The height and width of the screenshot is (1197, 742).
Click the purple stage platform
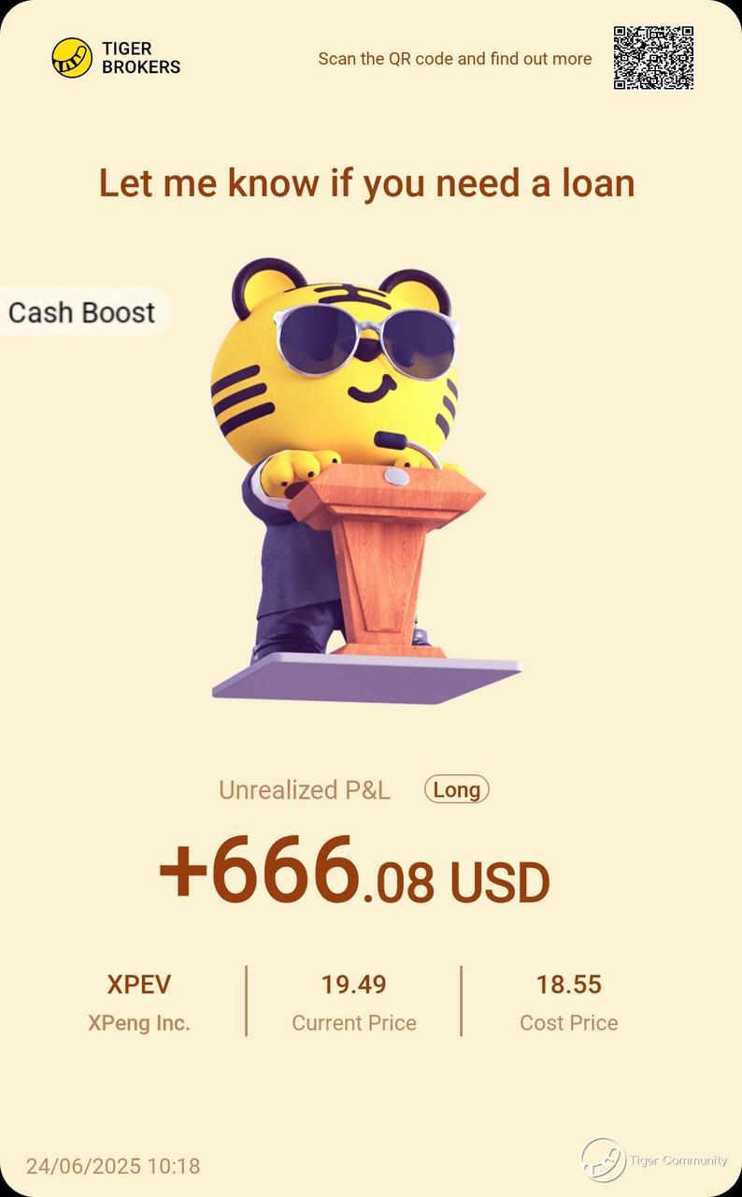[x=366, y=678]
